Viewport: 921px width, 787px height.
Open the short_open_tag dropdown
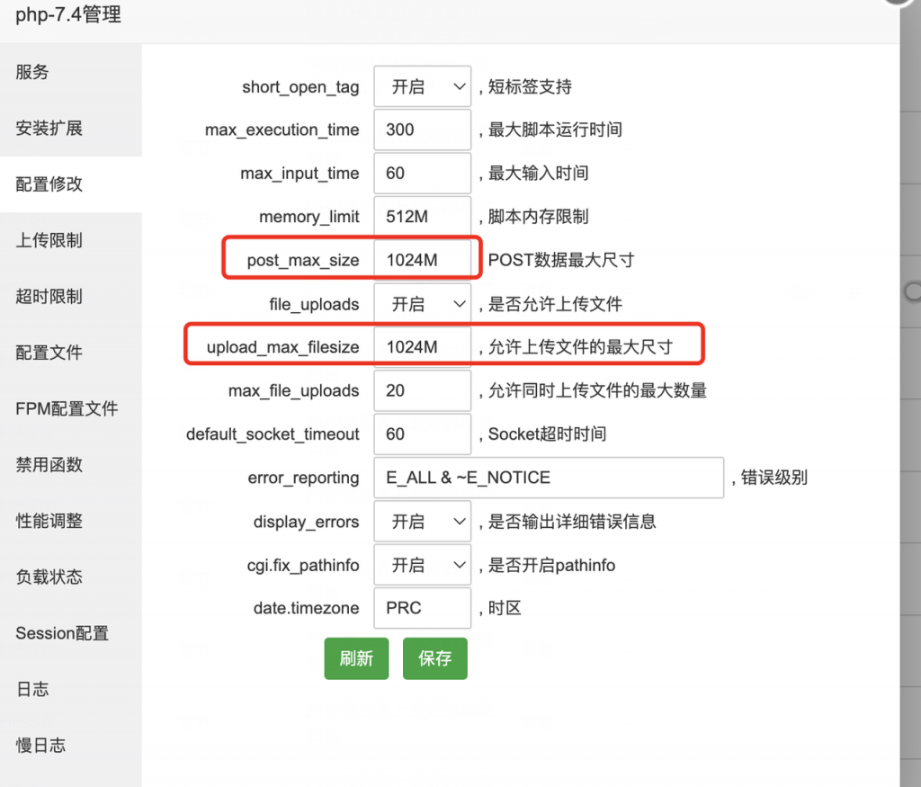point(423,86)
